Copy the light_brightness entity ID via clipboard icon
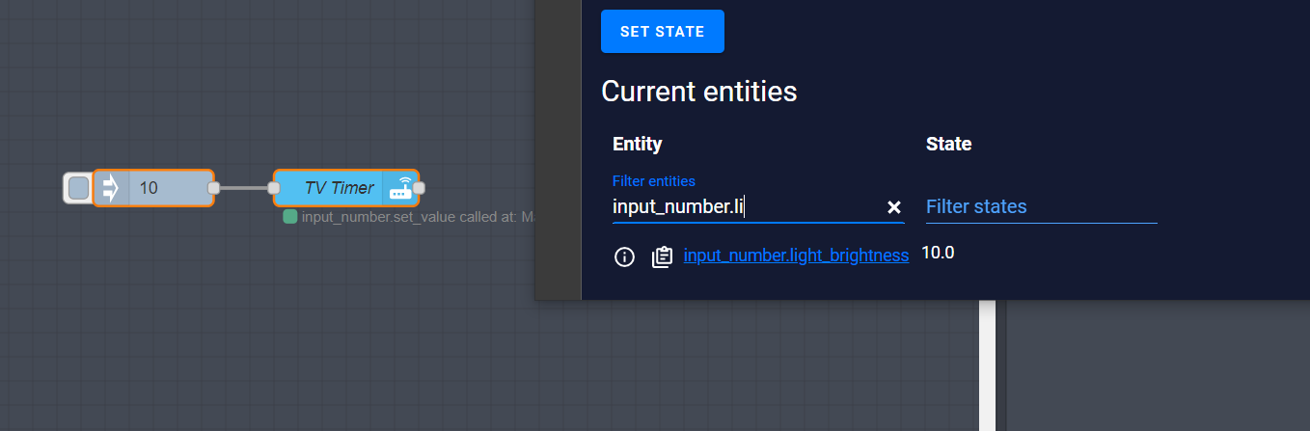Image resolution: width=1310 pixels, height=431 pixels. tap(662, 256)
